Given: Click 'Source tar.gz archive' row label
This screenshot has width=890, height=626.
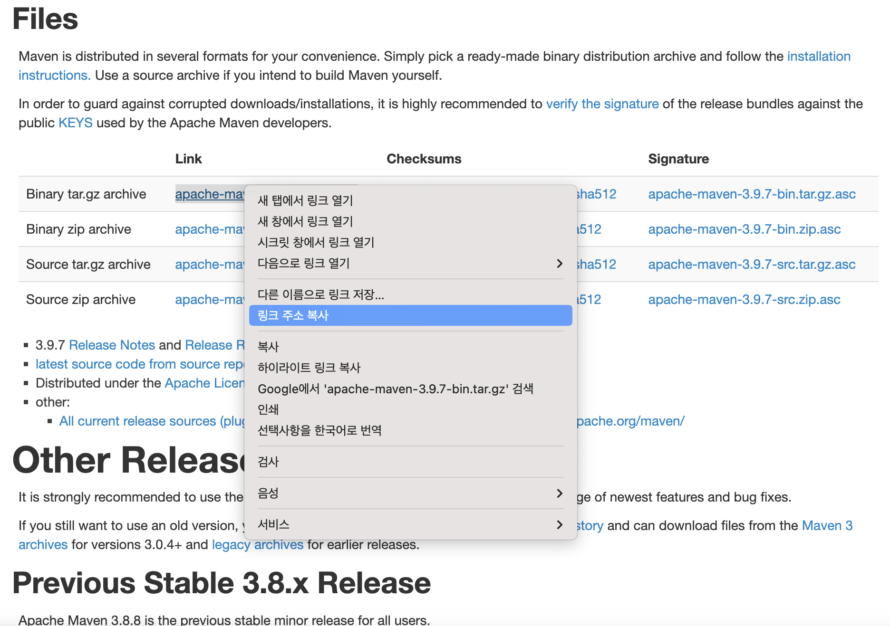Looking at the screenshot, I should (x=88, y=264).
